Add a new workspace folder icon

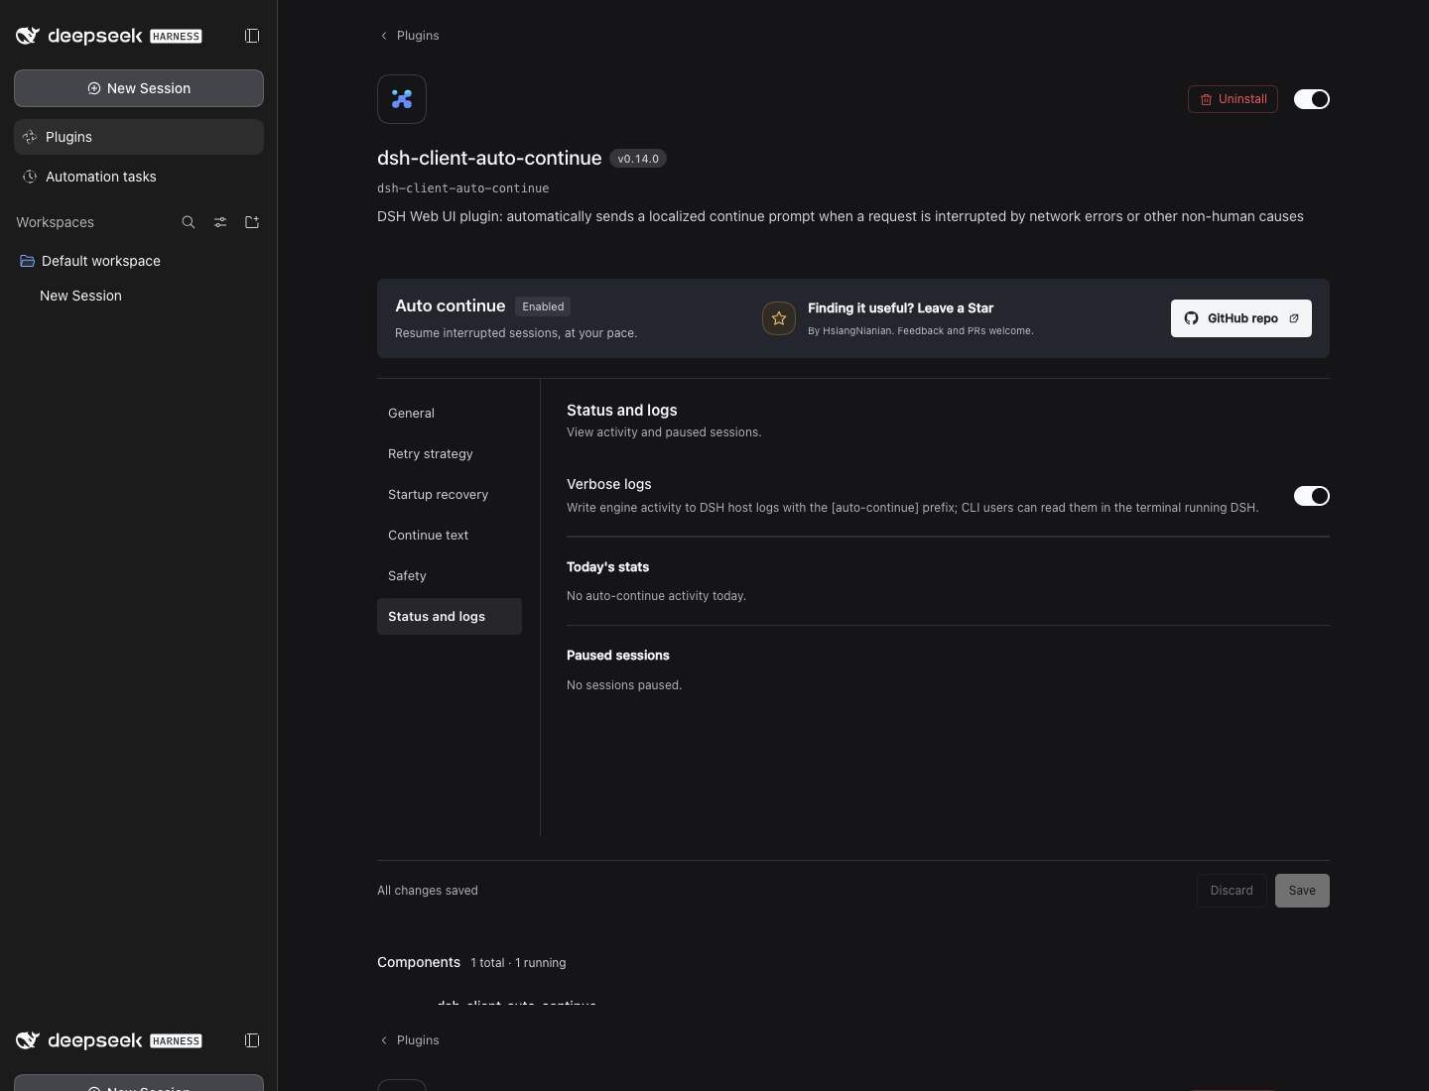pos(252,222)
